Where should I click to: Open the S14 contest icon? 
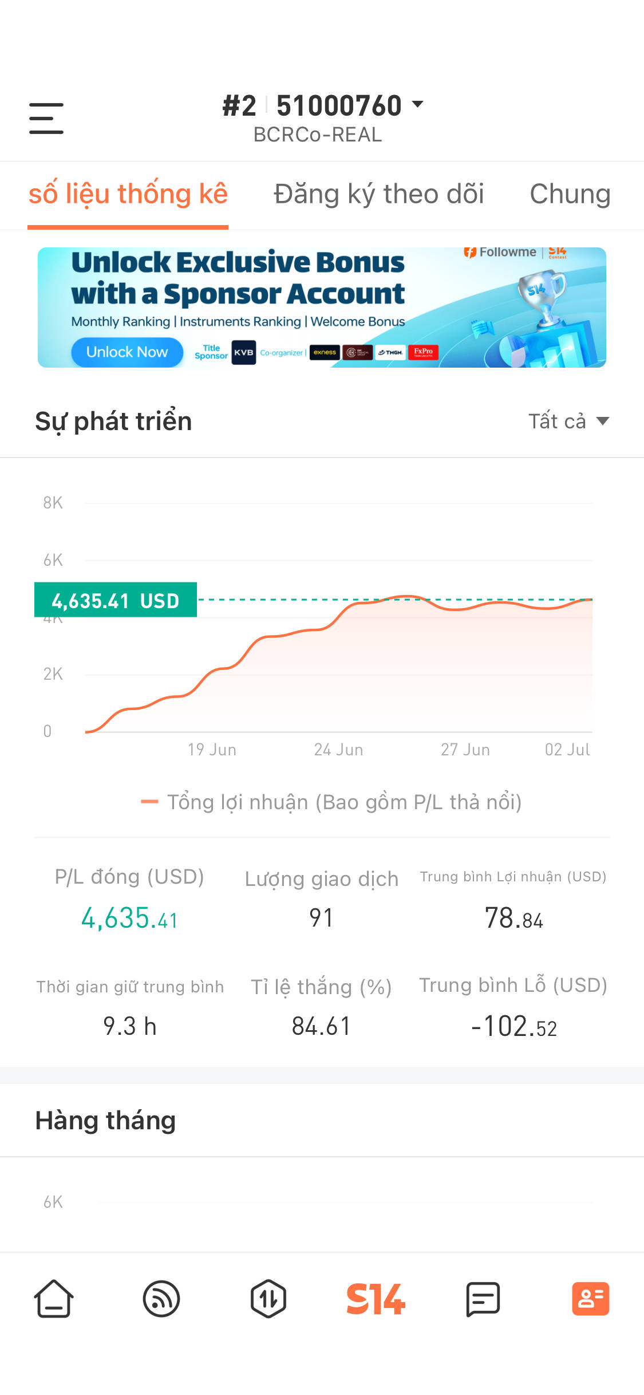(x=376, y=1299)
